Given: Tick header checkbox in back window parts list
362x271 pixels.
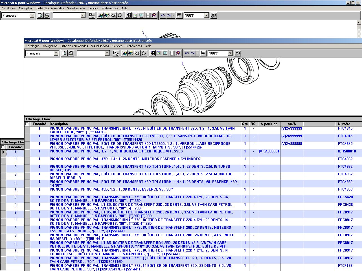Looking at the screenshot, I should [x=3, y=147].
